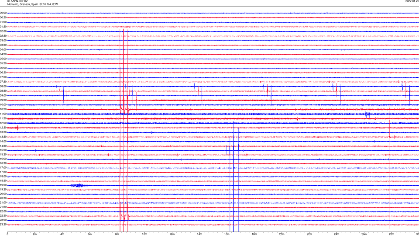Click the 00:00 time label
The width and height of the screenshot is (419, 236).
[x=3, y=13]
